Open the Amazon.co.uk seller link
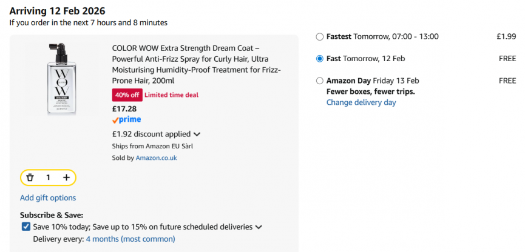The width and height of the screenshot is (525, 252). tap(156, 157)
